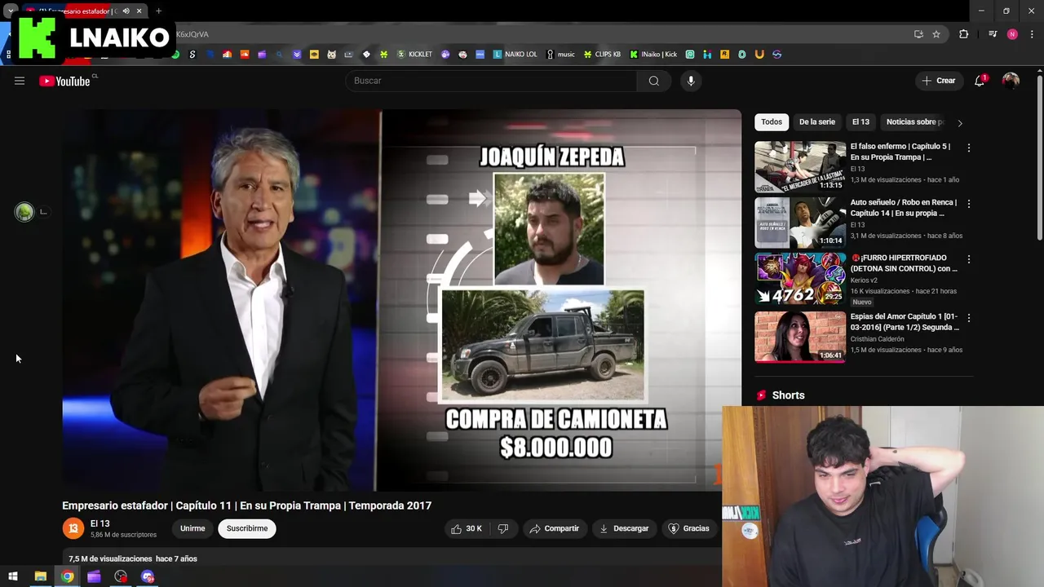Viewport: 1044px width, 587px height.
Task: Click the Unirme button
Action: pyautogui.click(x=192, y=528)
